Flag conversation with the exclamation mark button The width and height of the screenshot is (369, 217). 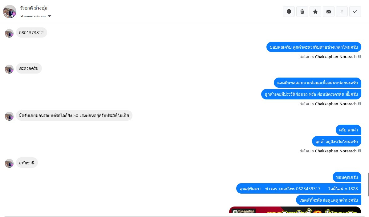(x=342, y=11)
